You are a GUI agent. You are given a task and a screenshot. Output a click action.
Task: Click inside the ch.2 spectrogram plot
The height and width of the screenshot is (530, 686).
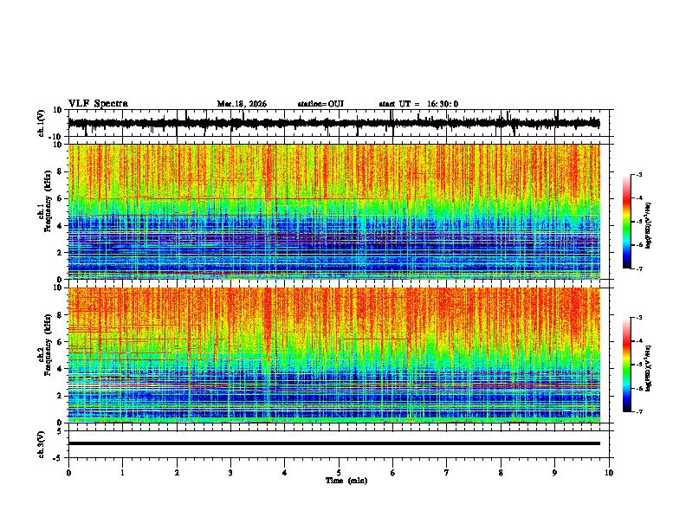(333, 355)
